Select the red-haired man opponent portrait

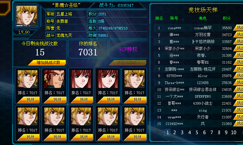pyautogui.click(x=54, y=79)
